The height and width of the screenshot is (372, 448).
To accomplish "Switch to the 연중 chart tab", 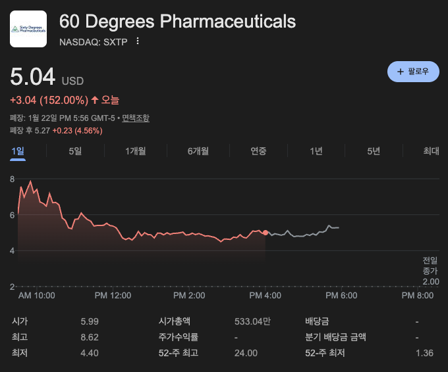I will [x=258, y=151].
